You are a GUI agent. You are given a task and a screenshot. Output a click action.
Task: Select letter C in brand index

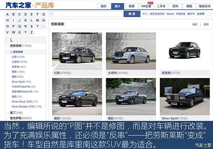[20, 14]
